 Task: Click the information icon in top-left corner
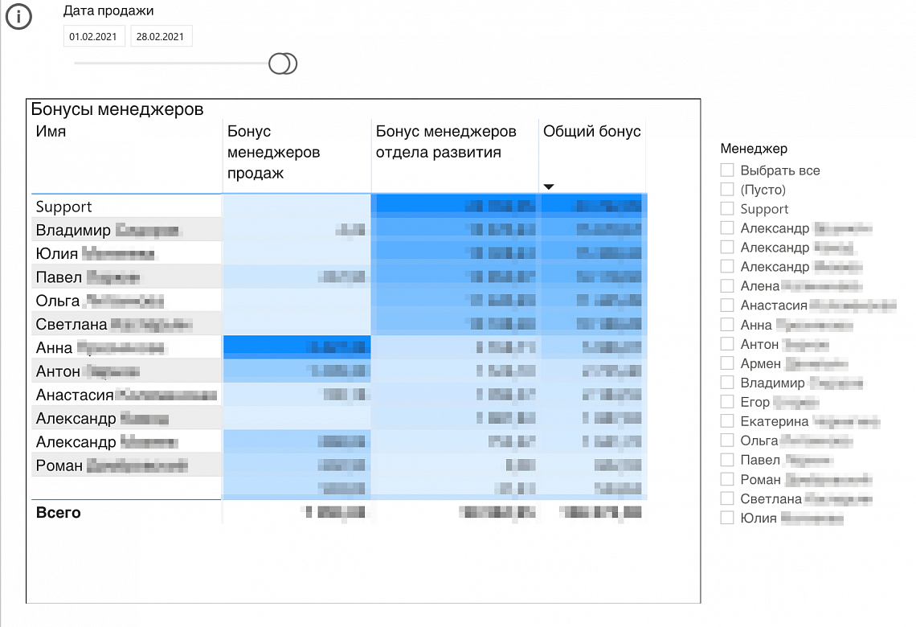pyautogui.click(x=18, y=18)
